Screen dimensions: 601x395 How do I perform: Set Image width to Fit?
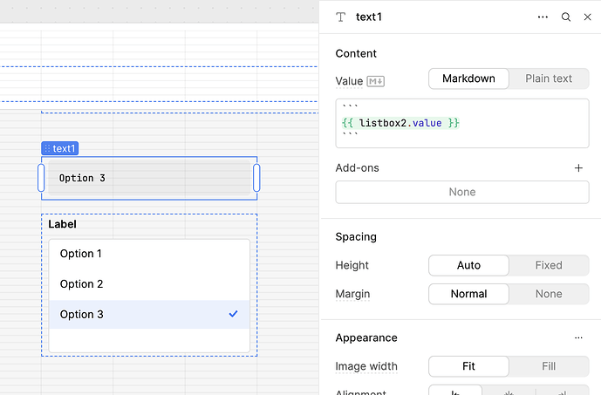click(468, 366)
